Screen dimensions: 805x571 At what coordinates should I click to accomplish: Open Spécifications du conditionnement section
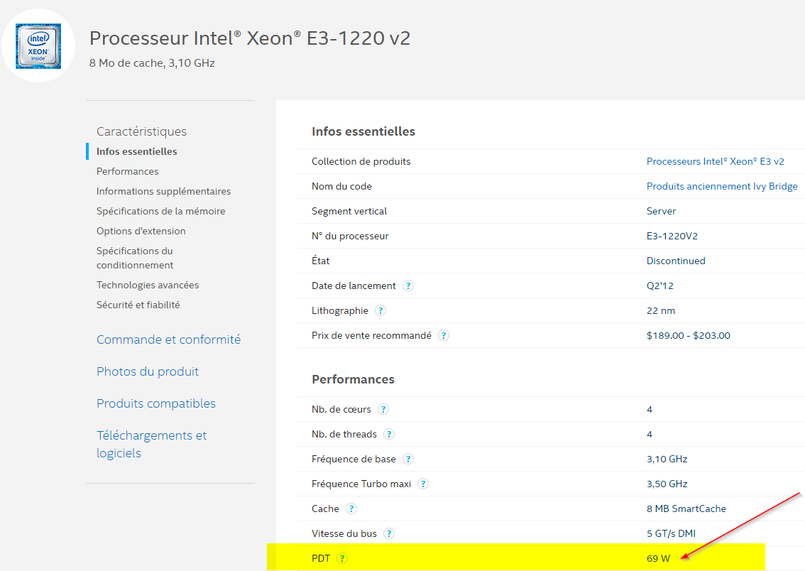(x=135, y=258)
